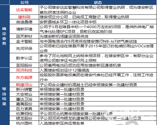Select the 状态 column header
The image size is (157, 125).
98,2
